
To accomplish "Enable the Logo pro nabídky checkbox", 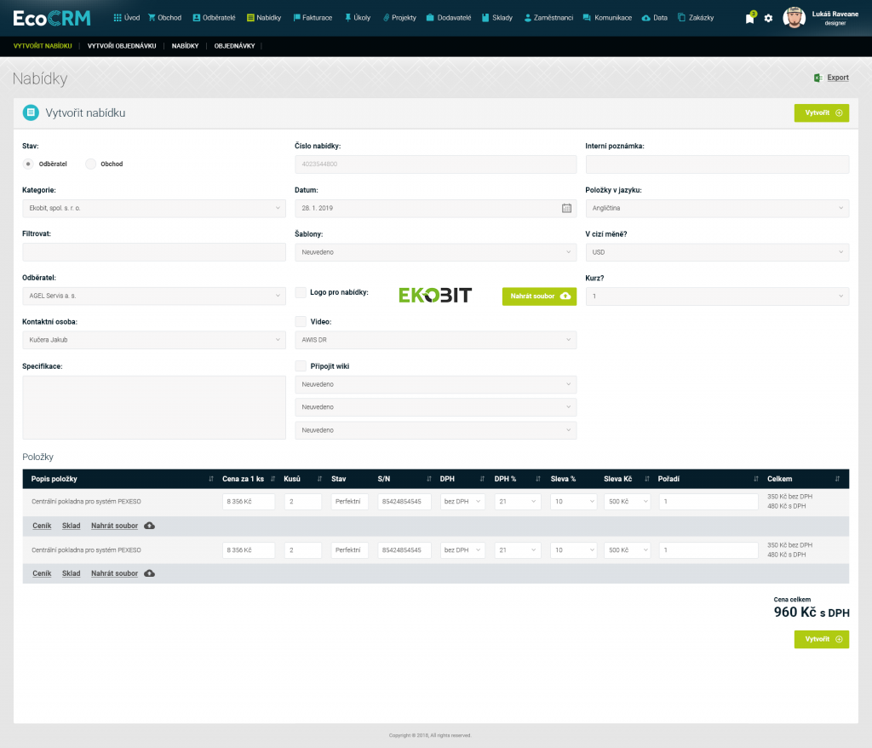I will tap(301, 292).
